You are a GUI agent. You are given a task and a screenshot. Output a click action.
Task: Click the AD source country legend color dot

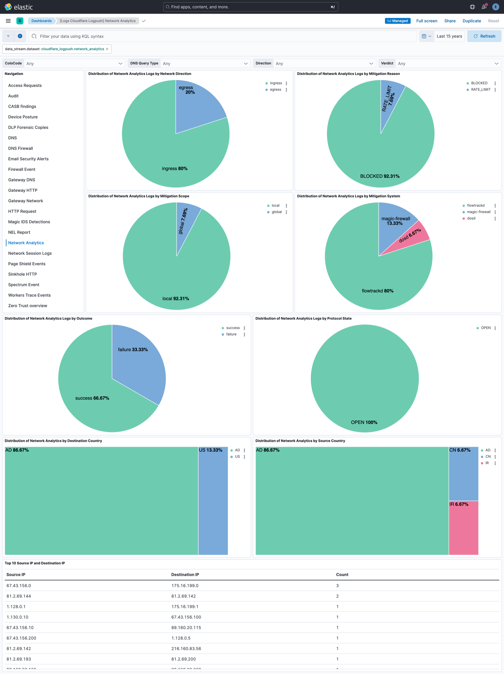tap(482, 450)
